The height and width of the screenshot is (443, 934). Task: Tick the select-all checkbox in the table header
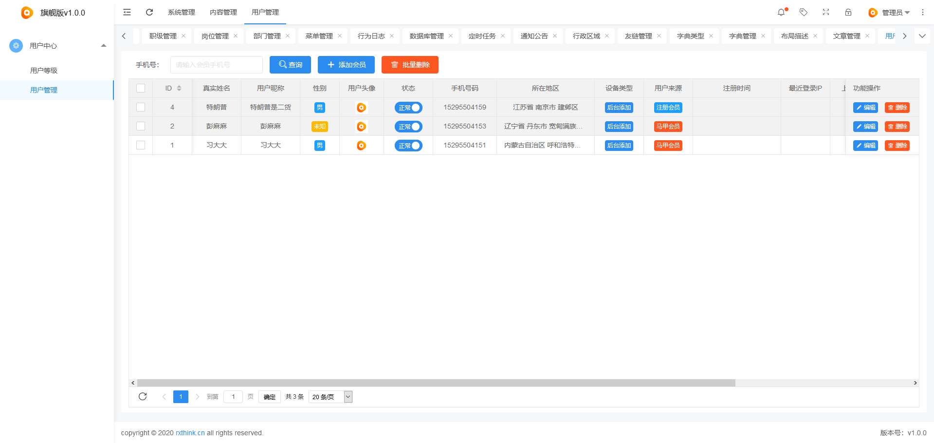coord(141,88)
